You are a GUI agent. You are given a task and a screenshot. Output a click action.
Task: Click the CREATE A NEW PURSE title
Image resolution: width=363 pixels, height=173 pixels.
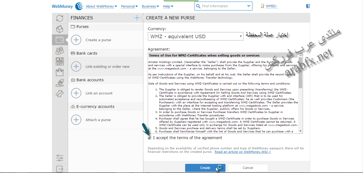tap(171, 18)
